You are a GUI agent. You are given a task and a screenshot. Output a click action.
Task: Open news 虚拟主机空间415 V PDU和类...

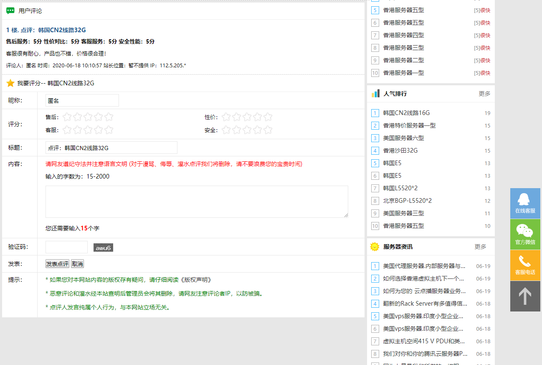(424, 341)
